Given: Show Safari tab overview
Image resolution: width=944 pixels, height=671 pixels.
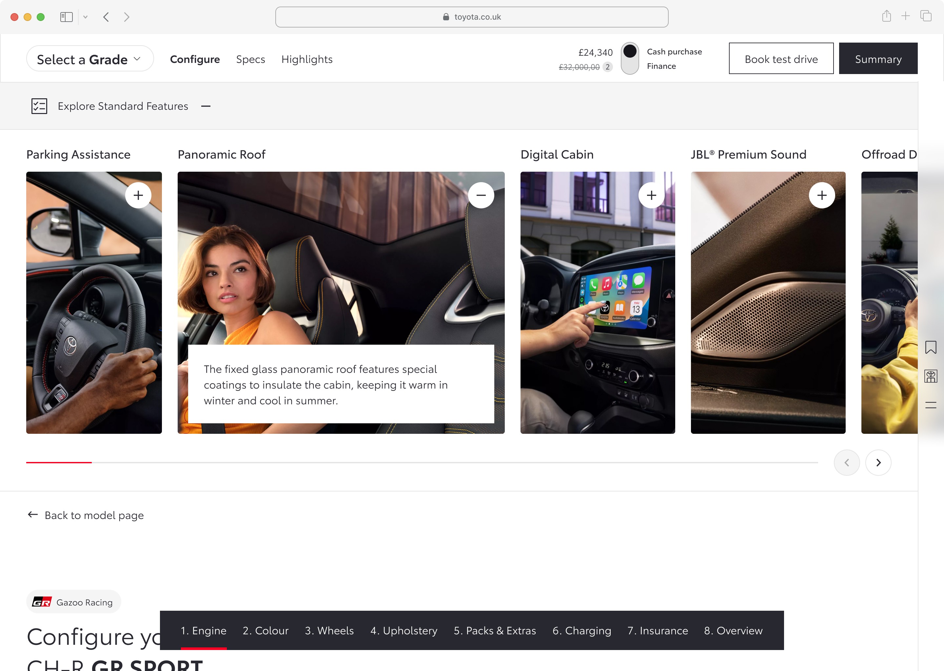Looking at the screenshot, I should click(925, 16).
